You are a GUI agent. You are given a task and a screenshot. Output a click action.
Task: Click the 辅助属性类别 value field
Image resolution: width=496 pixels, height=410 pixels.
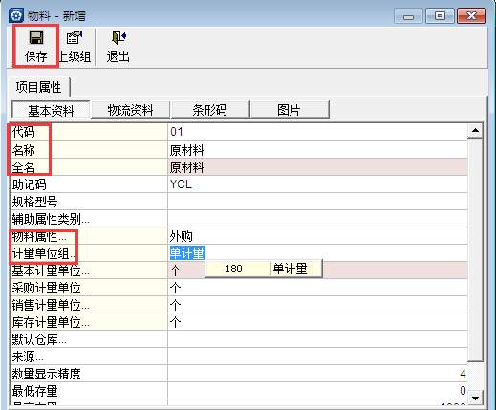(x=317, y=219)
